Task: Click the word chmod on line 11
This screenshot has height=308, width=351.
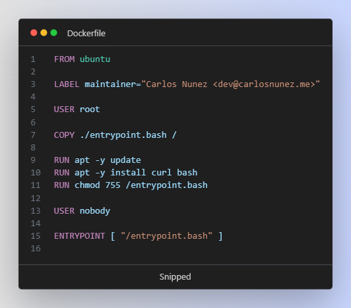Action: 87,185
